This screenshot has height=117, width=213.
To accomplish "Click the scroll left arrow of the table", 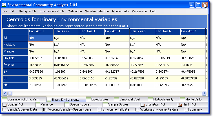I will point(5,93).
